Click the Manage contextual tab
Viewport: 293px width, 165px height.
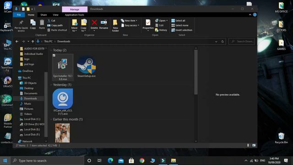[75, 9]
